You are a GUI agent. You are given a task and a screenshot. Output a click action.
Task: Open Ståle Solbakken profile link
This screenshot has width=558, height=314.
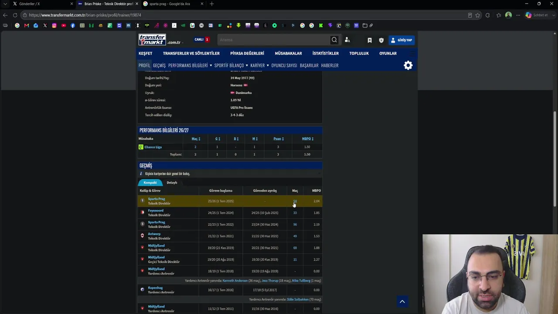tap(298, 300)
